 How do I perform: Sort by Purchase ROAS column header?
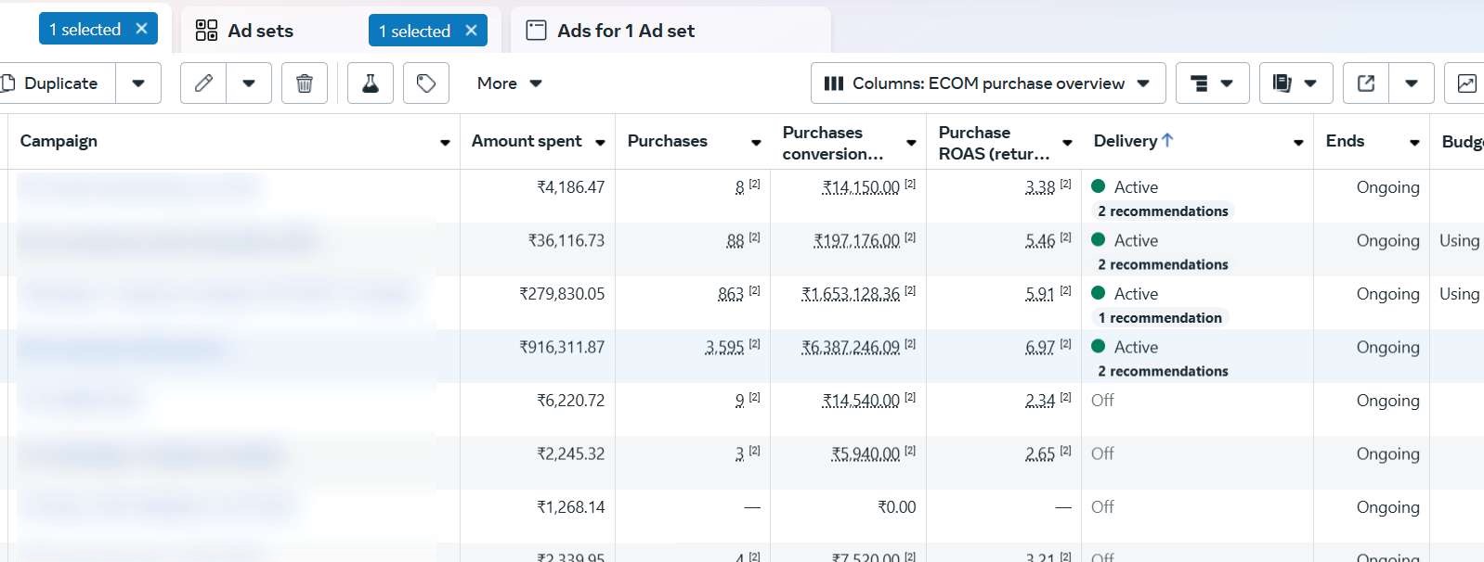pos(994,143)
